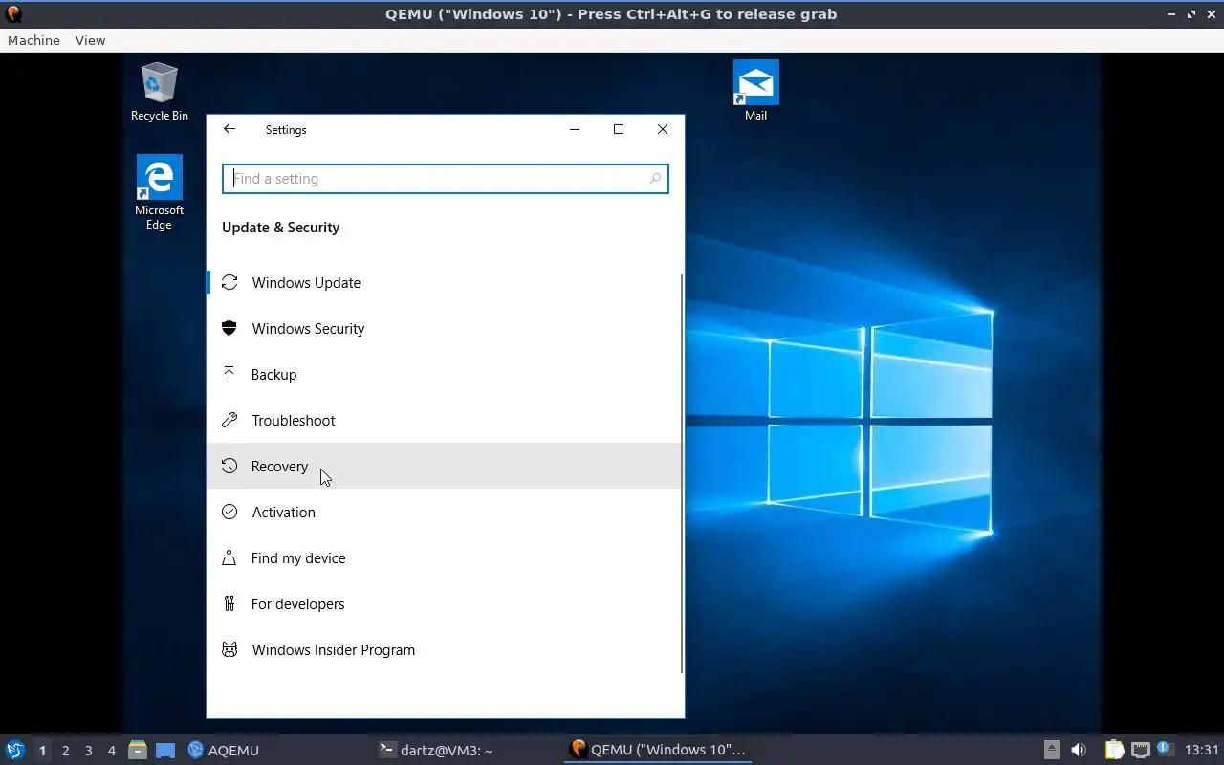Click the show desktop icon in host panel
Image resolution: width=1224 pixels, height=765 pixels.
coord(165,750)
